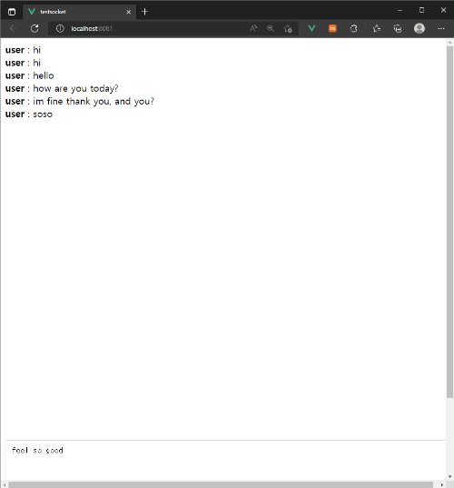Click the message input box

point(225,460)
